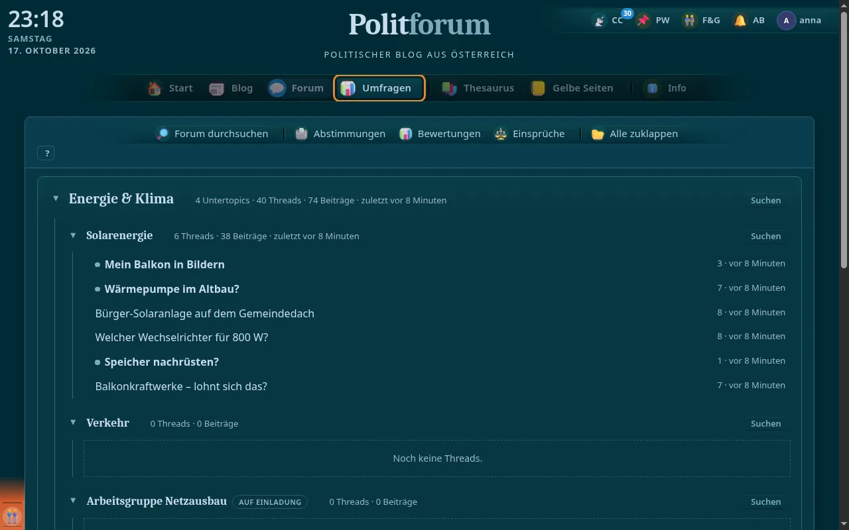Screen dimensions: 849x530
Task: Click the magnifier icon beside Forum durchsuchen
Action: coord(163,134)
